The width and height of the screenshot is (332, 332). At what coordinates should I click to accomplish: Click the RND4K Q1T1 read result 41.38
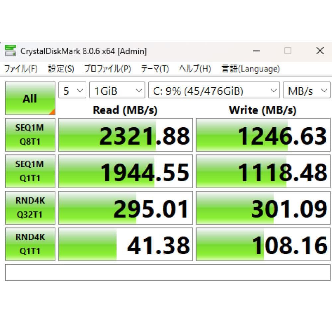point(125,244)
